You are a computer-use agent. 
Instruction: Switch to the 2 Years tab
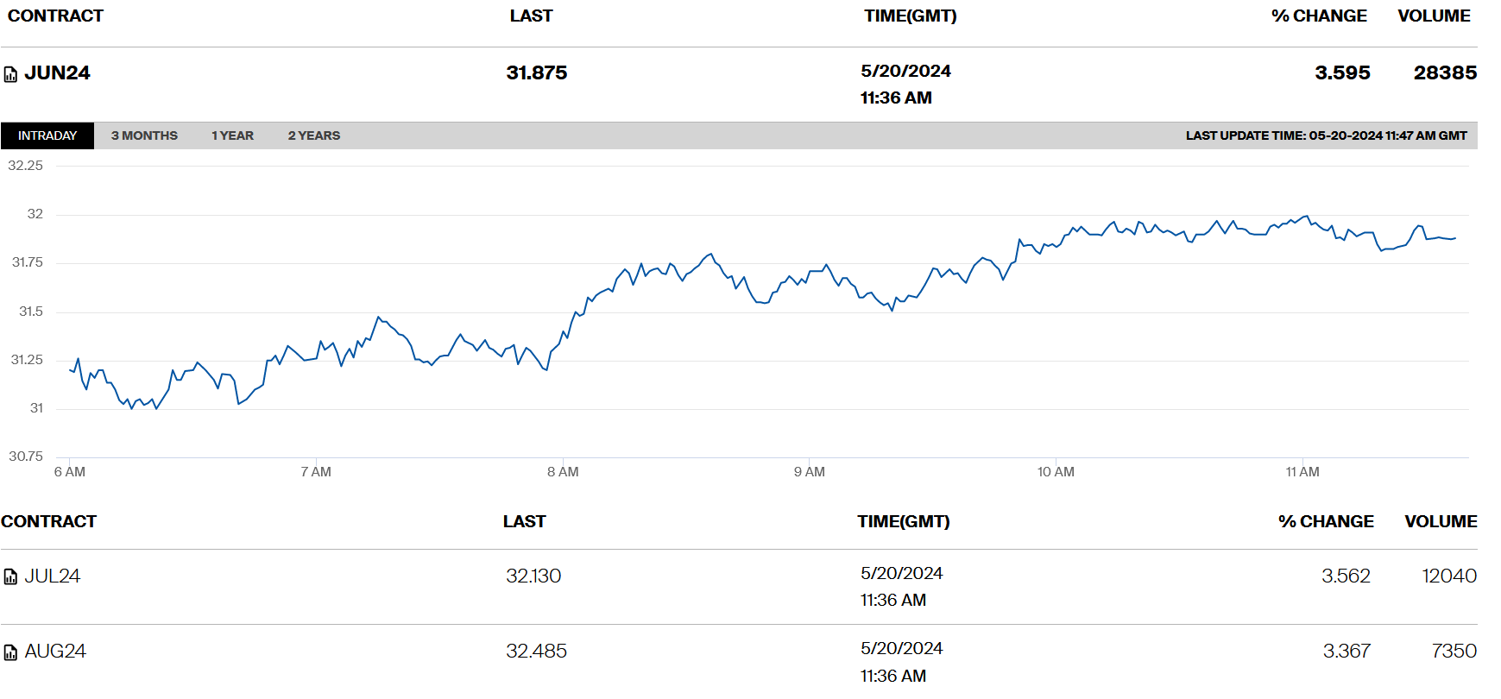[x=314, y=135]
